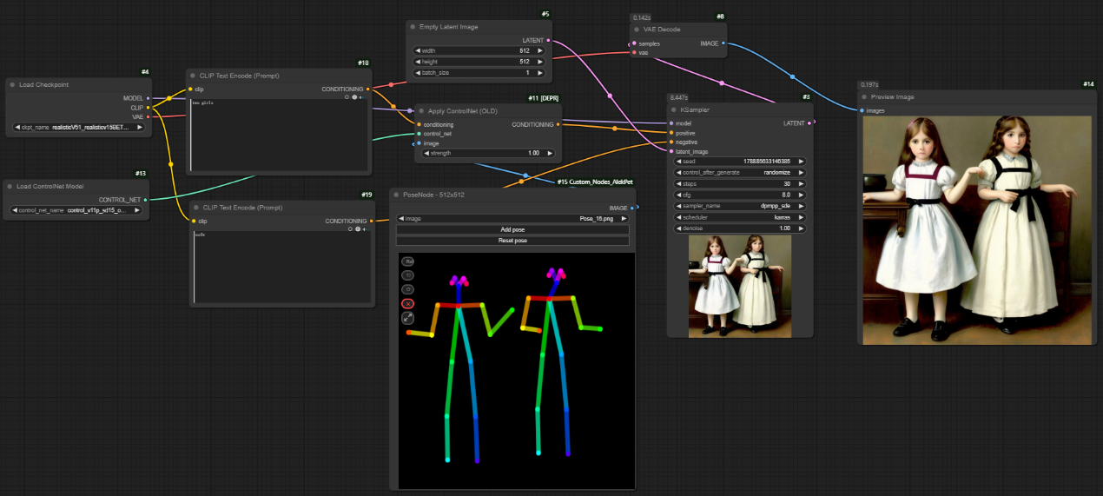1103x496 pixels.
Task: Click increment arrow on steps field
Action: click(x=801, y=183)
